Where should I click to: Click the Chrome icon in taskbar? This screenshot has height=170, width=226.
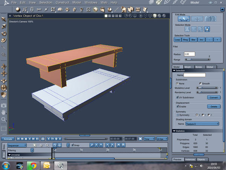click(33, 165)
